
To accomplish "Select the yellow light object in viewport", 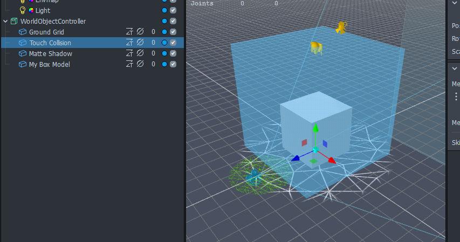I will pos(316,49).
